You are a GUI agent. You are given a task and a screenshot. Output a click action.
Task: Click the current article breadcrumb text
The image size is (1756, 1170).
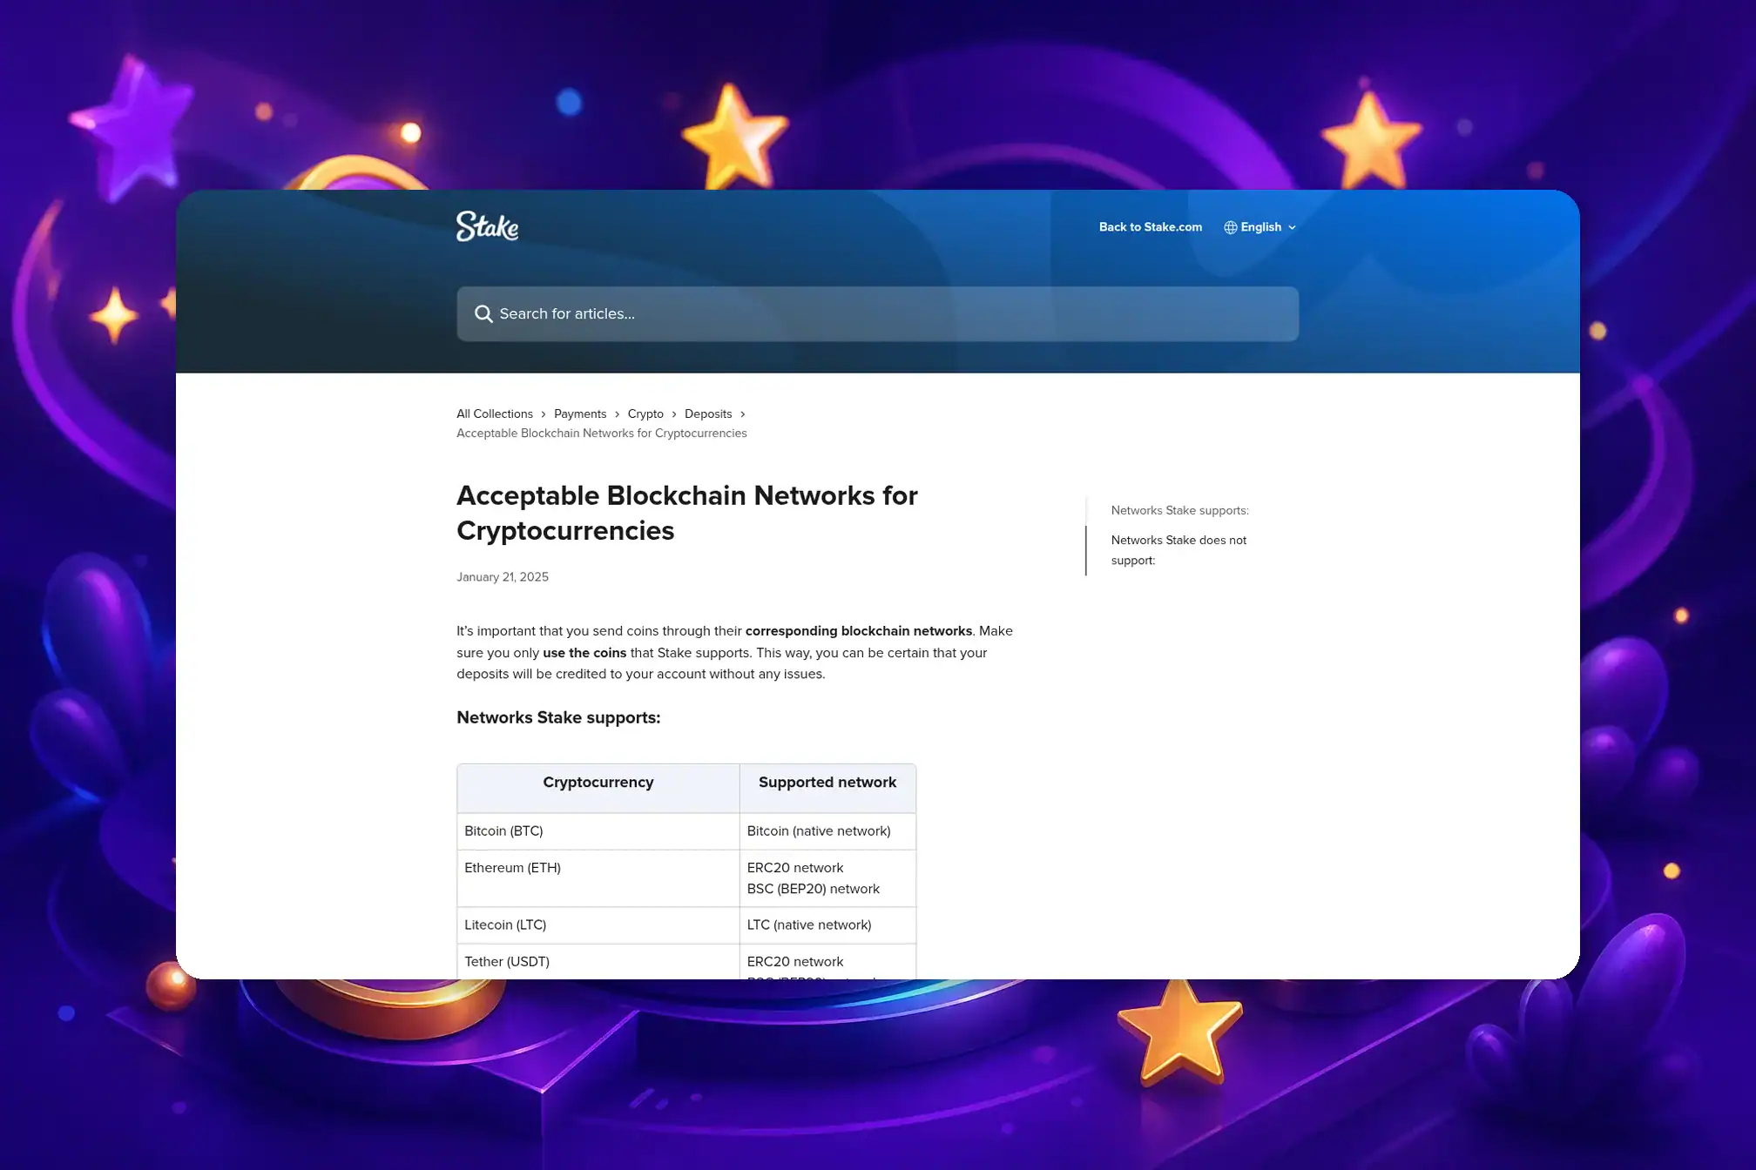click(x=602, y=434)
